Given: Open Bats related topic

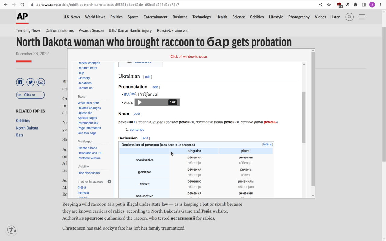Looking at the screenshot, I should [20, 135].
